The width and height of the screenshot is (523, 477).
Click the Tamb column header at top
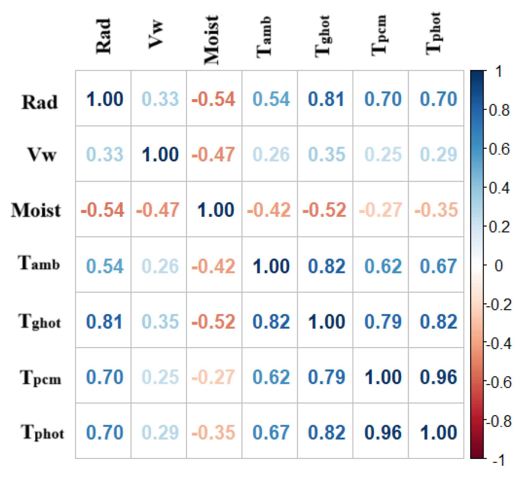click(x=264, y=37)
